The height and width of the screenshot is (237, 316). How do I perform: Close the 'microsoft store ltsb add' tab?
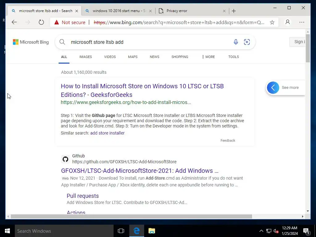pos(77,11)
